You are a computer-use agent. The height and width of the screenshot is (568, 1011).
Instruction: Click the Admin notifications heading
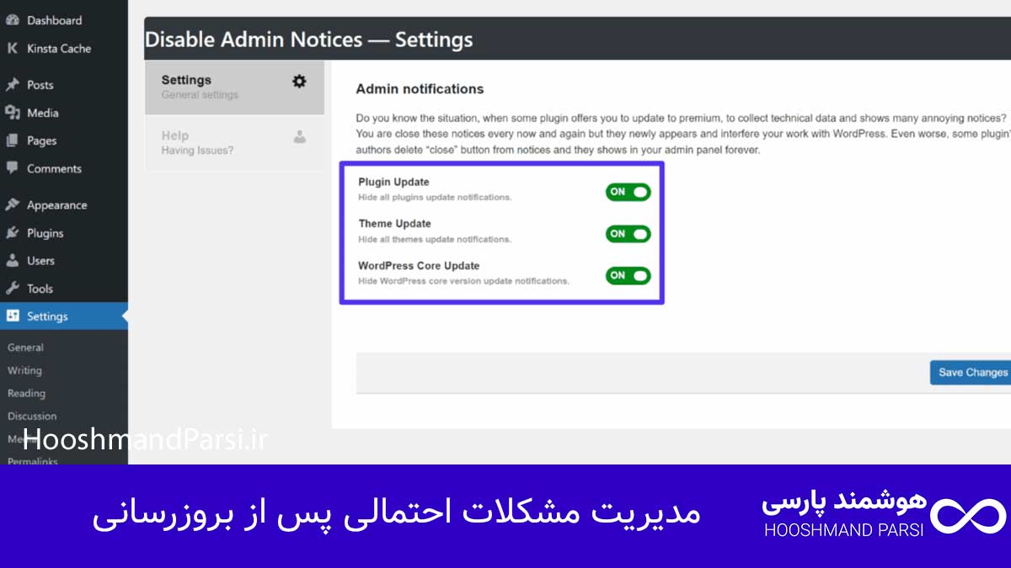420,88
